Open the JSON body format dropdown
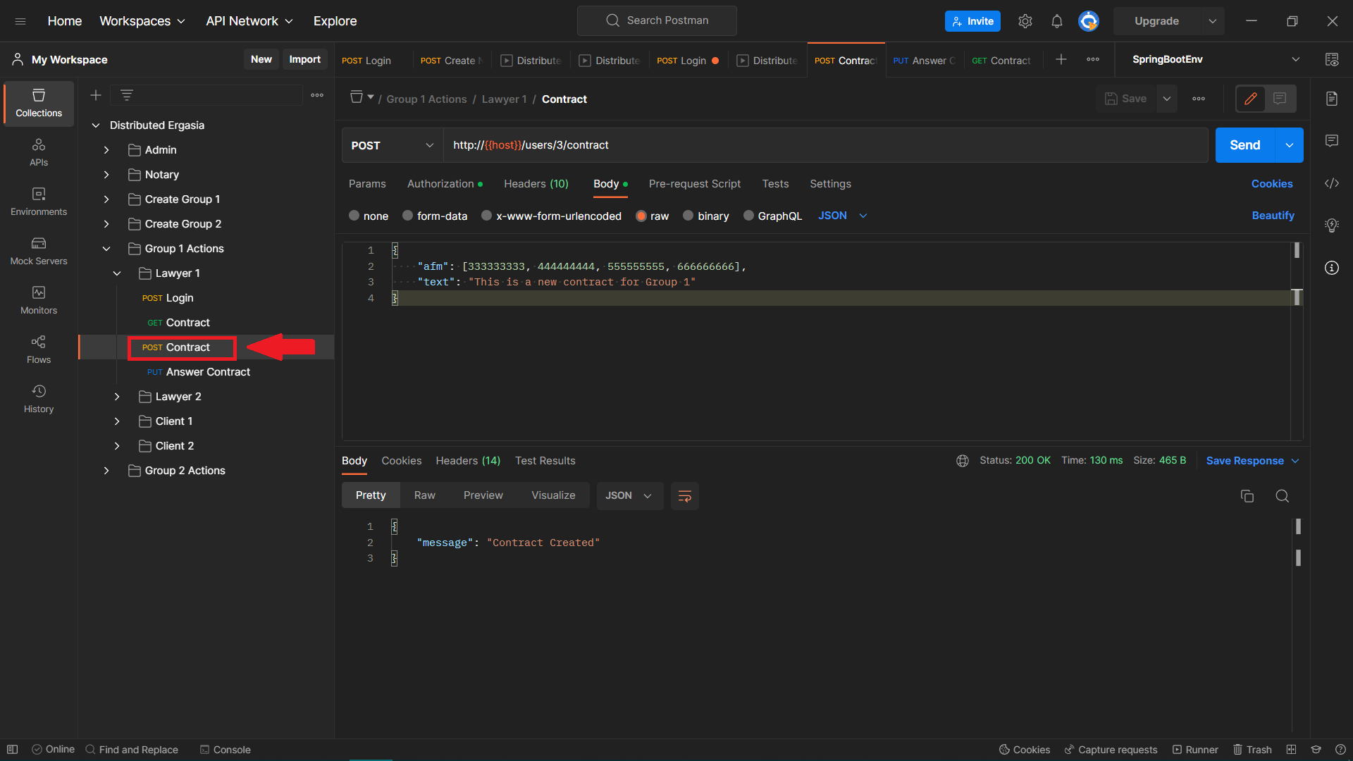This screenshot has width=1353, height=761. [x=843, y=216]
